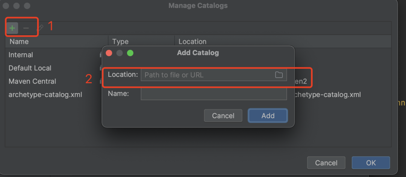Focus the Location path or URL field
Viewport: 406px width, 177px height.
point(207,75)
